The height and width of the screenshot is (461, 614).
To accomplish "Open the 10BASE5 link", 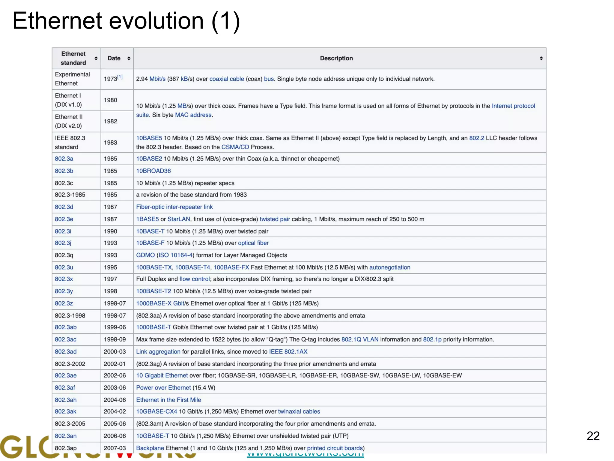I will click(x=149, y=138).
